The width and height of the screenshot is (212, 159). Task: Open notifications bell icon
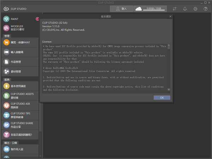pyautogui.click(x=185, y=9)
